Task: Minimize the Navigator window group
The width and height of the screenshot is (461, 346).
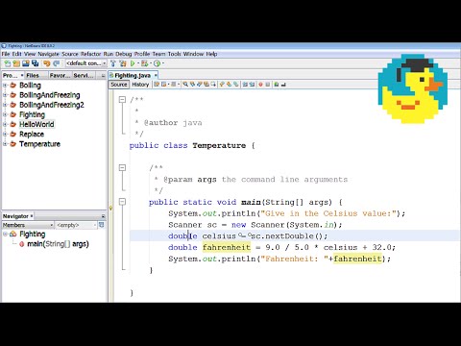Action: tap(103, 216)
